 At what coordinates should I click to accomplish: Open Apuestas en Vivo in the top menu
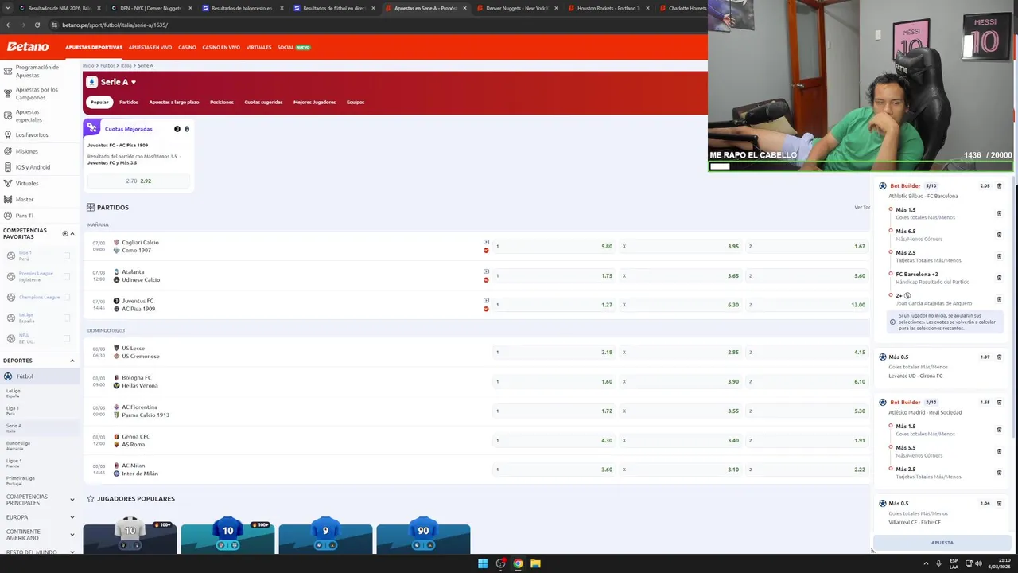point(150,47)
